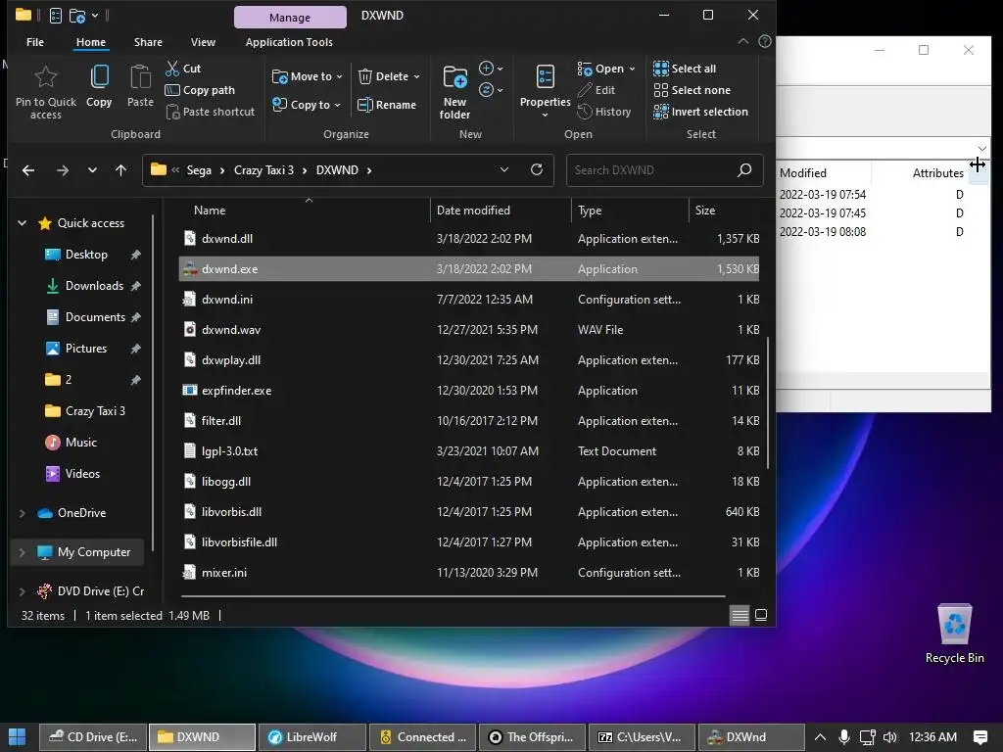Switch to the Share tab
1003x752 pixels.
148,42
